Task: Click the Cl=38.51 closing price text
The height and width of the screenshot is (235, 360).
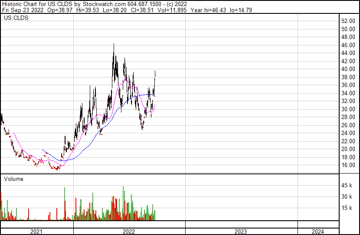Action: tap(142, 10)
